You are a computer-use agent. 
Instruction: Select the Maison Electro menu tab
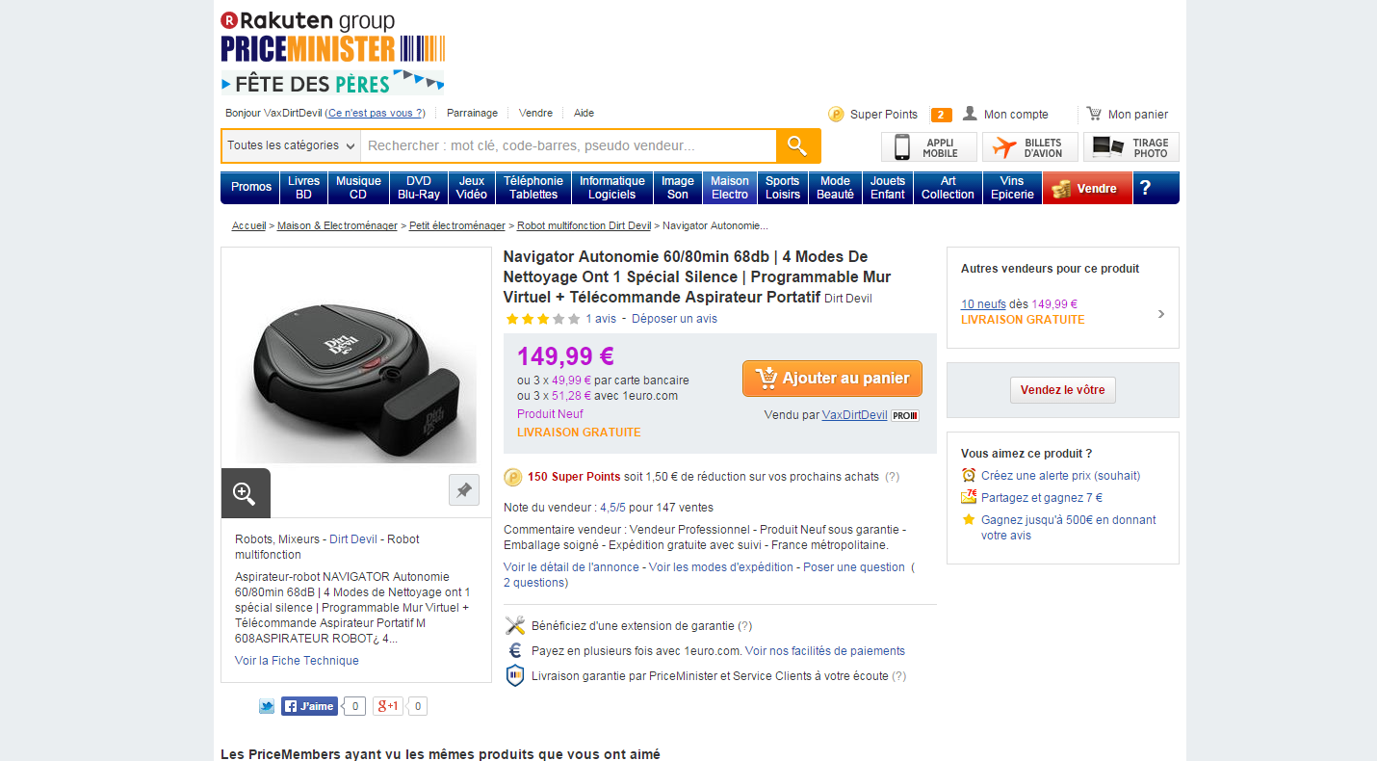tap(730, 188)
